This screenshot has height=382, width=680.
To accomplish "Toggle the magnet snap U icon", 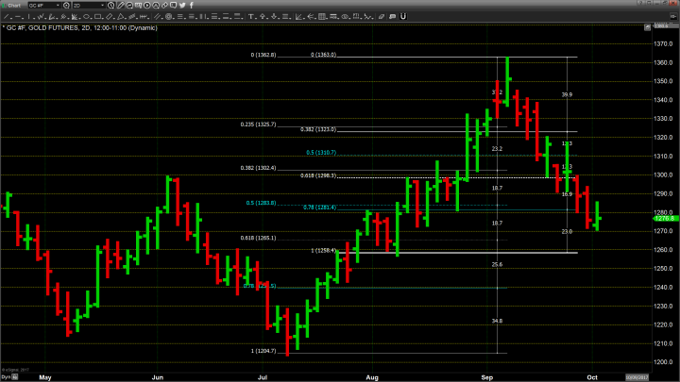I will pos(403,16).
